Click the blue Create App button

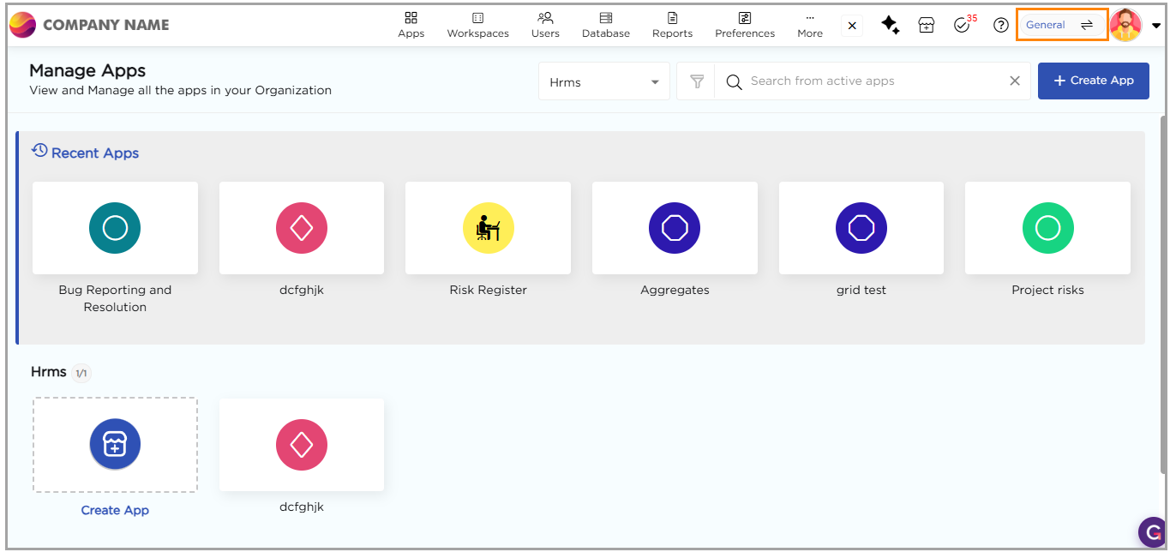[1093, 81]
